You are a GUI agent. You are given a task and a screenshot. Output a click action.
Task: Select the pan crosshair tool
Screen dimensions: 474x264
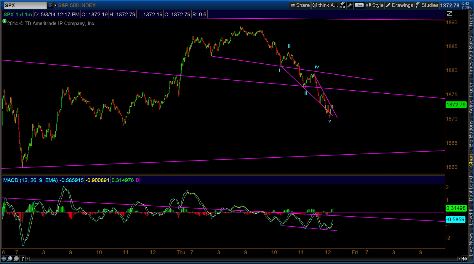point(4,259)
